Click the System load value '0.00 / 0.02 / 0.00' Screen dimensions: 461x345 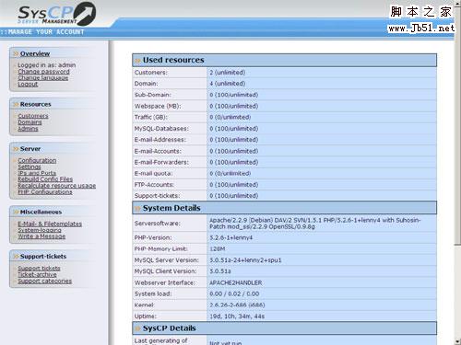(234, 293)
